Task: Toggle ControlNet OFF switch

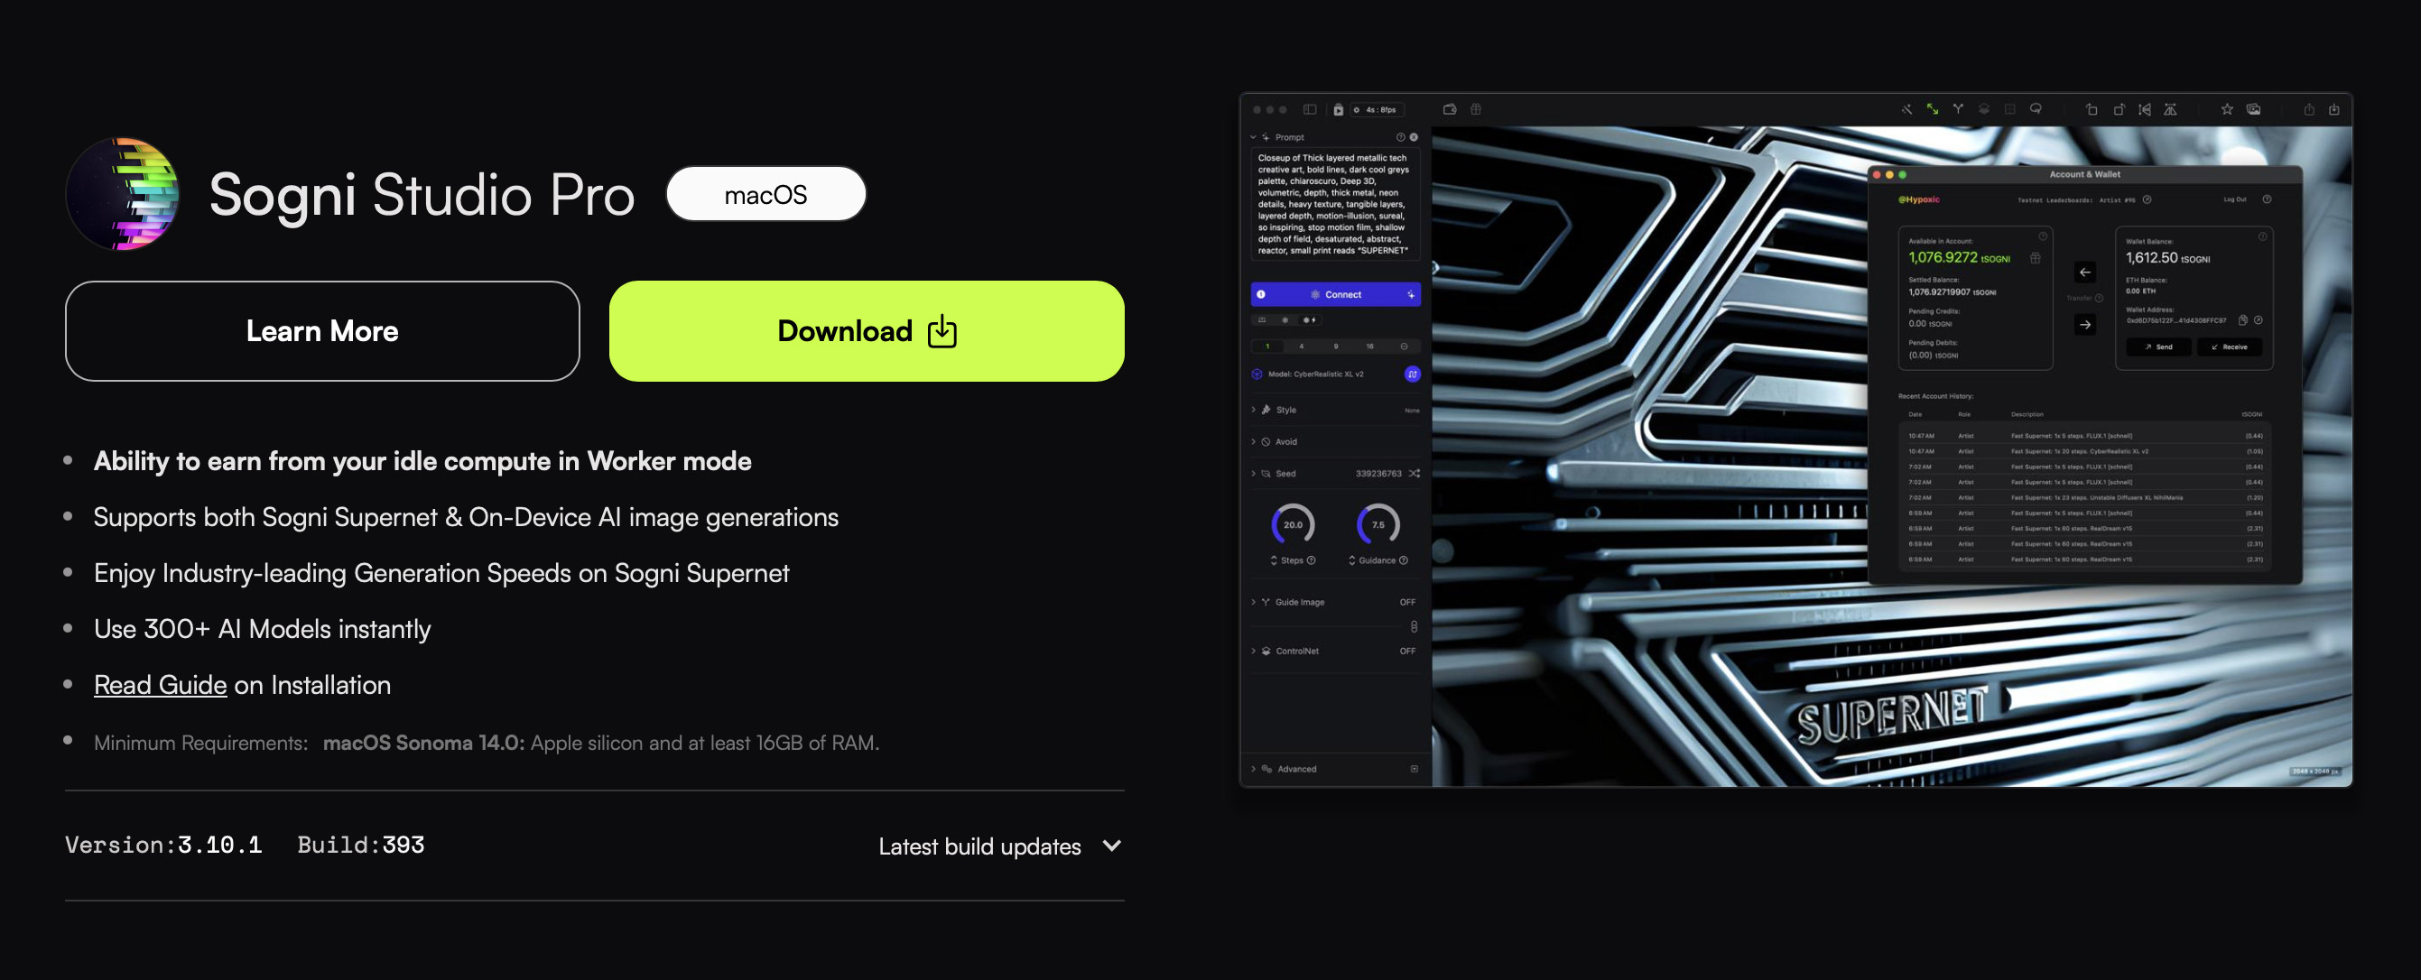Action: tap(1407, 652)
